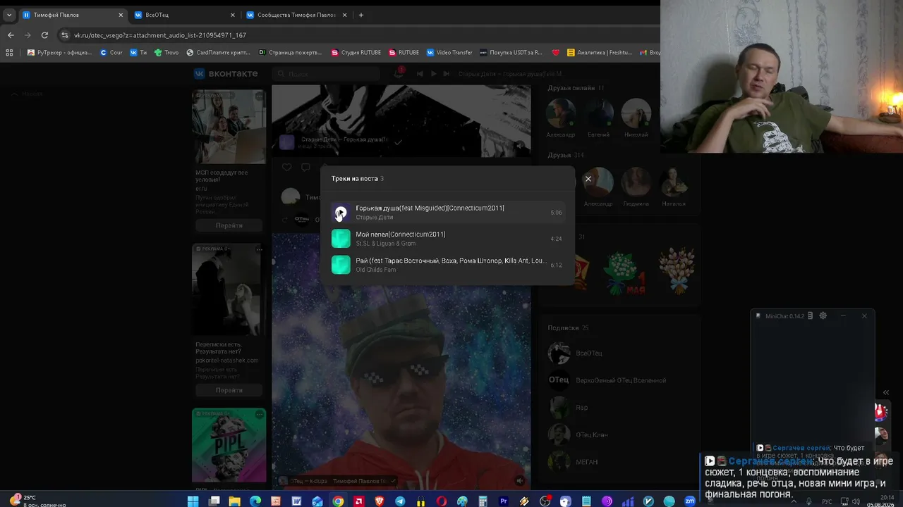
Task: Click the ВКонтакте logo in the header
Action: coord(226,74)
